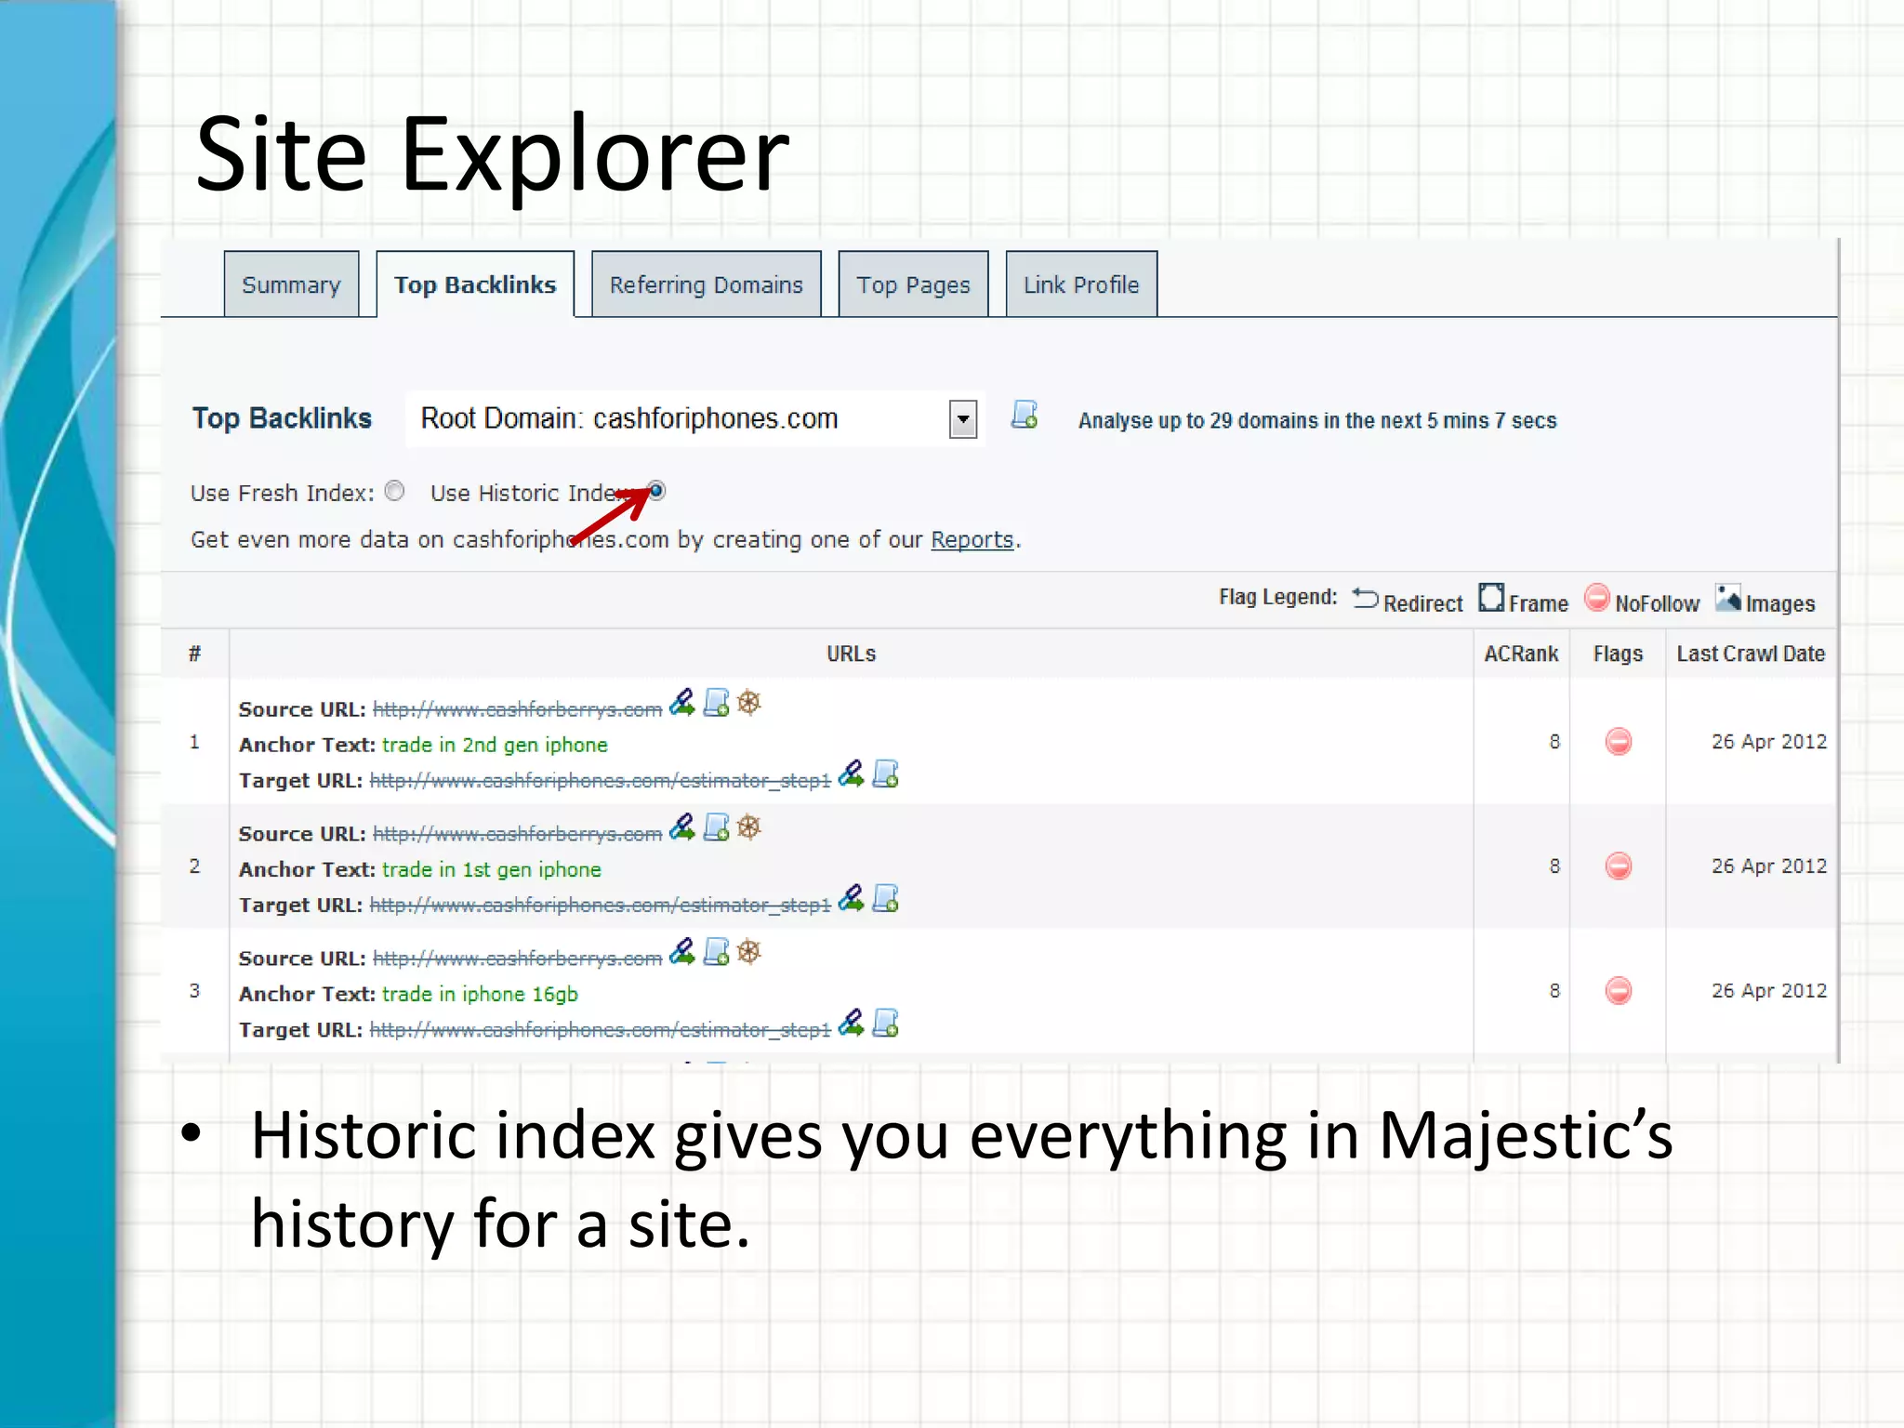This screenshot has width=1904, height=1428.
Task: Click row 2 source URL report icon
Action: tap(716, 826)
